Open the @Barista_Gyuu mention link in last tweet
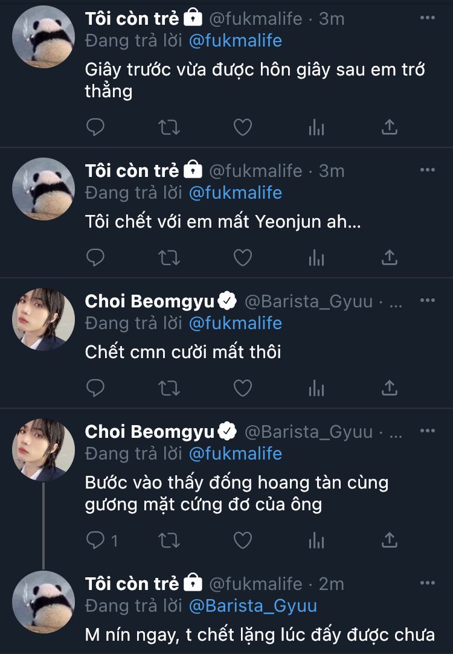Viewport: 453px width, 654px height. pyautogui.click(x=253, y=606)
